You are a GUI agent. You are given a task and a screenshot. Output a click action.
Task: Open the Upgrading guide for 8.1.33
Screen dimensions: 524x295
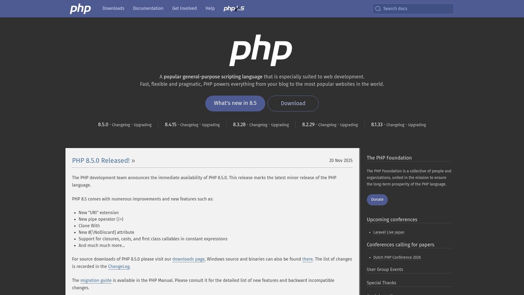pos(417,125)
